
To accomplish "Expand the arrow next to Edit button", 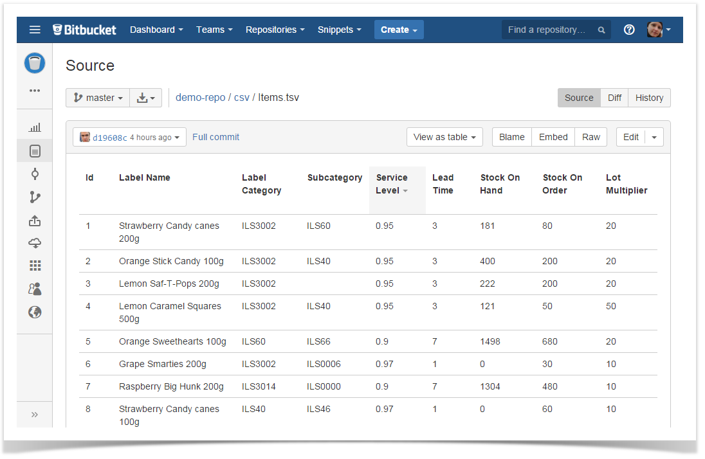I will tap(654, 137).
